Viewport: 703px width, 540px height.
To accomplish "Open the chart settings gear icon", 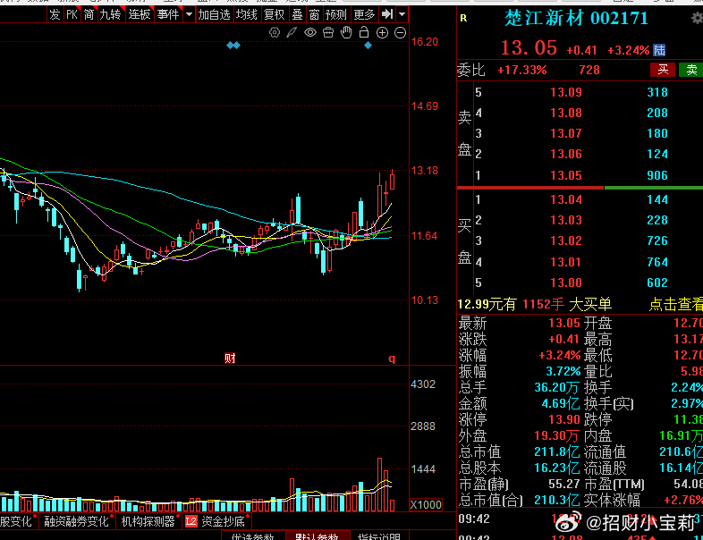I will [275, 32].
